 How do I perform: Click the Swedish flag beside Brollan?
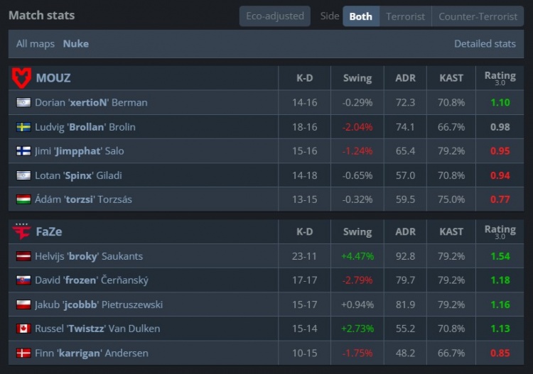pos(23,127)
